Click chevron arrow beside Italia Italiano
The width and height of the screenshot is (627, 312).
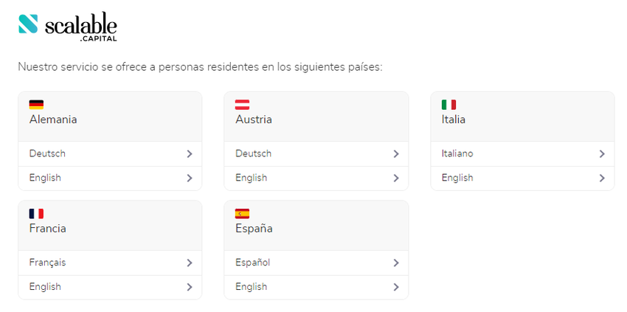click(602, 154)
